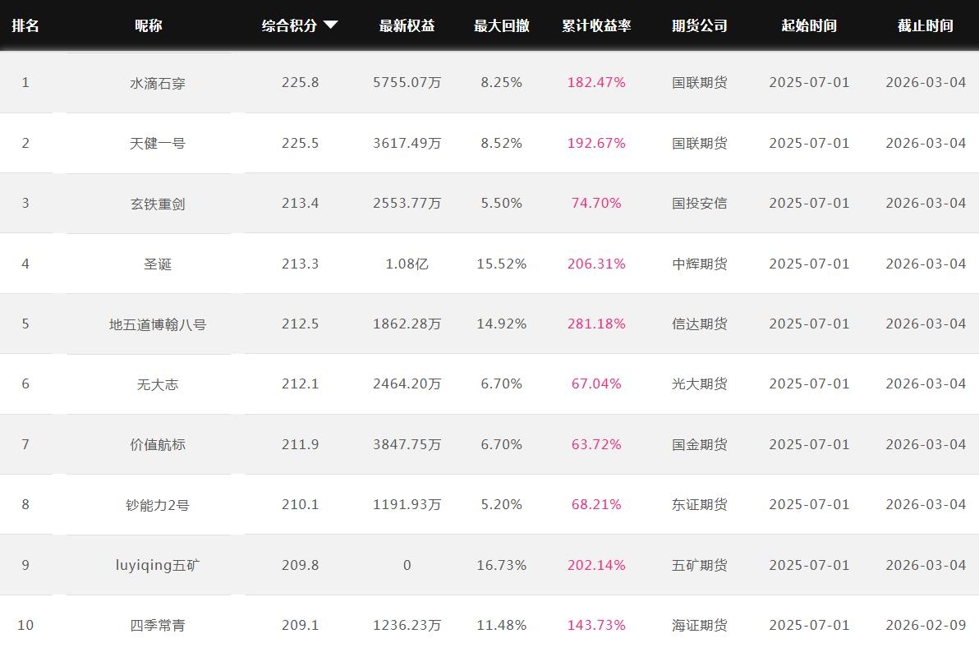This screenshot has width=979, height=652.
Task: Click the 无大志 nickname
Action: tap(158, 384)
